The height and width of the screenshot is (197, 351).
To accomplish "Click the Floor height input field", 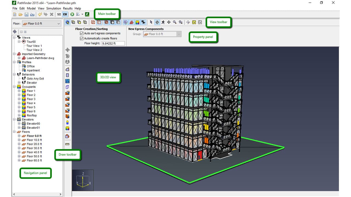I will pyautogui.click(x=113, y=43).
